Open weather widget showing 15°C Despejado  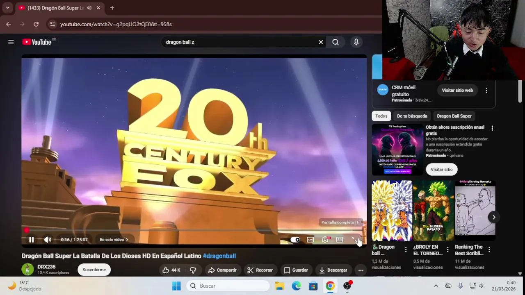(x=25, y=286)
